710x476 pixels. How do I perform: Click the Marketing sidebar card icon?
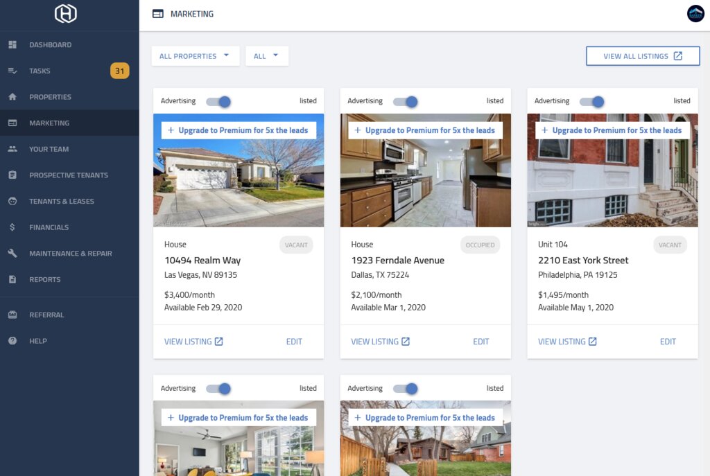pyautogui.click(x=12, y=123)
